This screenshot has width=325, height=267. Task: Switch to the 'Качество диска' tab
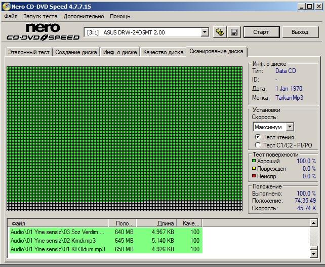[163, 52]
